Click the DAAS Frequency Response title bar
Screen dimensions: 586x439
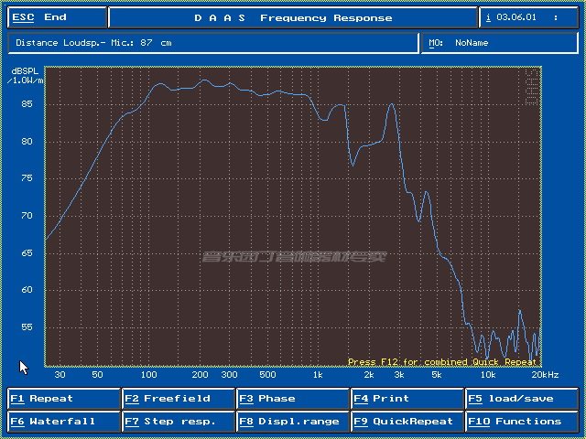point(293,17)
